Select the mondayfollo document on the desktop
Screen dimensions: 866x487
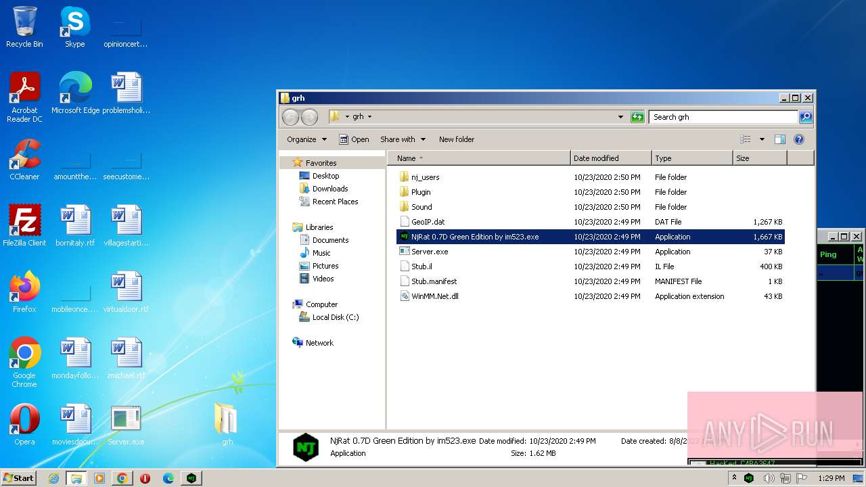point(75,358)
